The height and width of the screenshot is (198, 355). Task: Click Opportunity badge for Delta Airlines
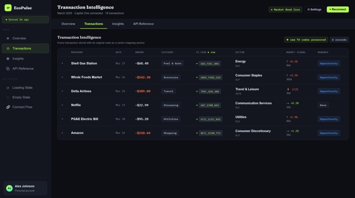pyautogui.click(x=329, y=91)
